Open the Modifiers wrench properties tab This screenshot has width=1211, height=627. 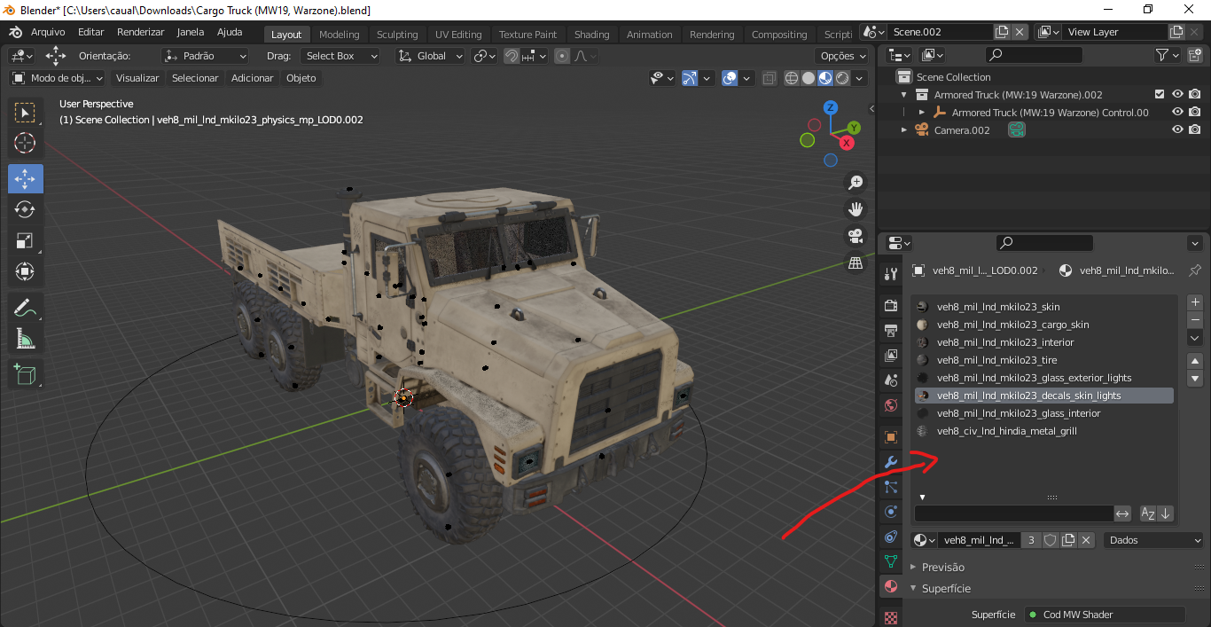pyautogui.click(x=891, y=462)
